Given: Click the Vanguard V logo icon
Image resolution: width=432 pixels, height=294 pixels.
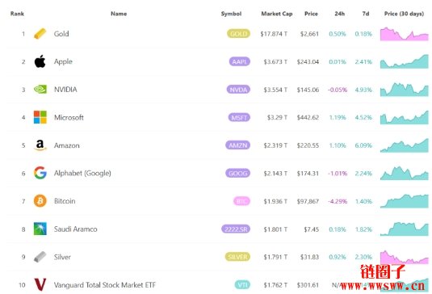Looking at the screenshot, I should [x=40, y=284].
